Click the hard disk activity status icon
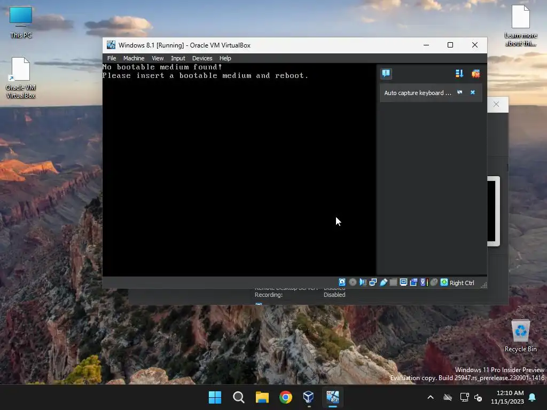Viewport: 547px width, 410px height. point(342,282)
